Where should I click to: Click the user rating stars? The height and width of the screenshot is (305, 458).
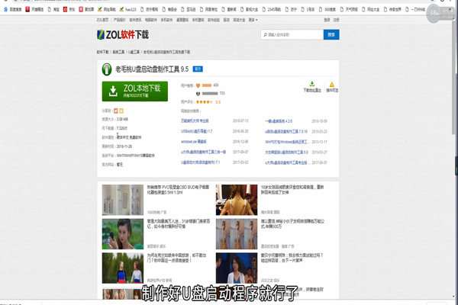coord(204,102)
